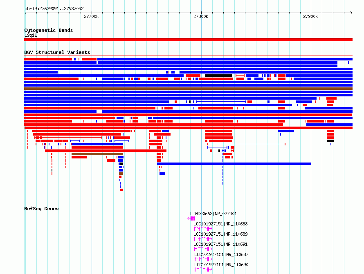Select the Cytogenetic Bands track title
The height and width of the screenshot is (274, 364).
pyautogui.click(x=49, y=30)
